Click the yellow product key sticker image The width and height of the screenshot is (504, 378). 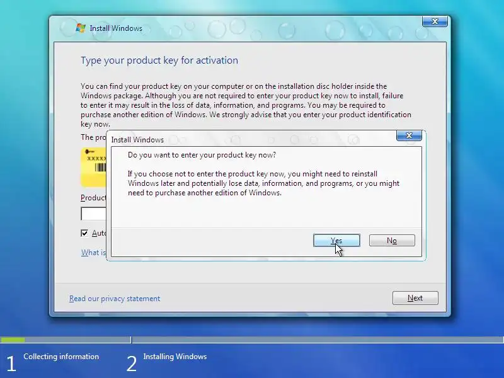(93, 167)
